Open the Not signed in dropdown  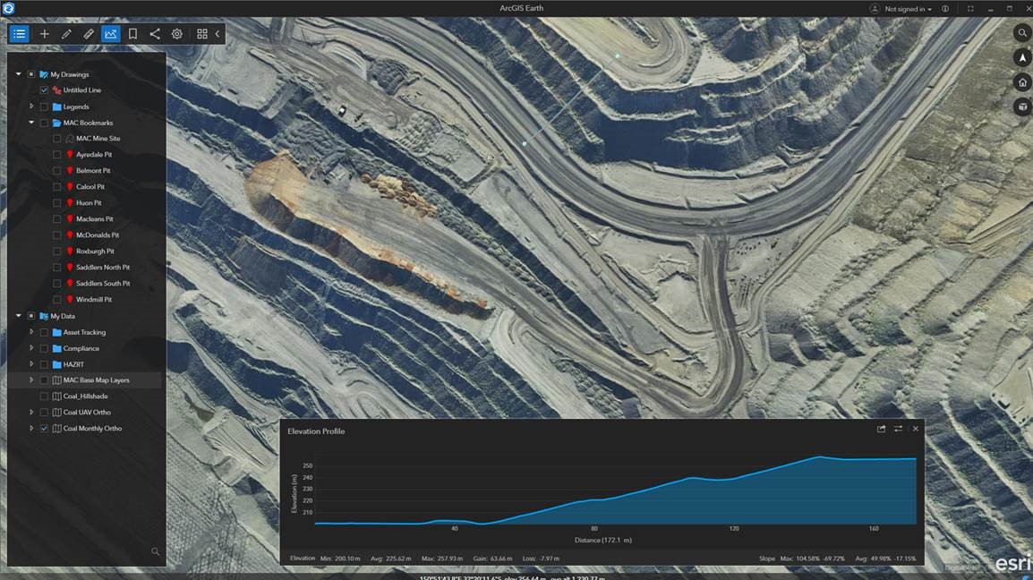[908, 9]
